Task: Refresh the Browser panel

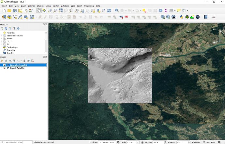Action: [6, 29]
